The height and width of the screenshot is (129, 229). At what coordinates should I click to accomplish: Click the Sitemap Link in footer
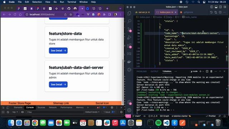coord(61,103)
